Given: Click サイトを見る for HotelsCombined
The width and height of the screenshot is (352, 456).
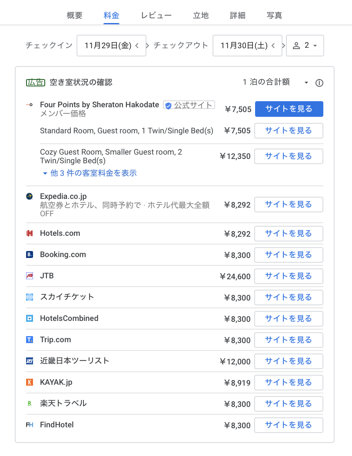Looking at the screenshot, I should [289, 319].
